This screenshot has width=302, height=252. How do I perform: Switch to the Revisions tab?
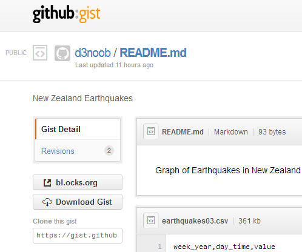coord(78,151)
